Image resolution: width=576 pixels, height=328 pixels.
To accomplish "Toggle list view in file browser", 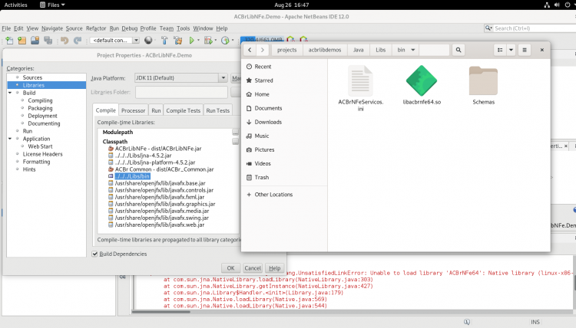I will pyautogui.click(x=500, y=50).
